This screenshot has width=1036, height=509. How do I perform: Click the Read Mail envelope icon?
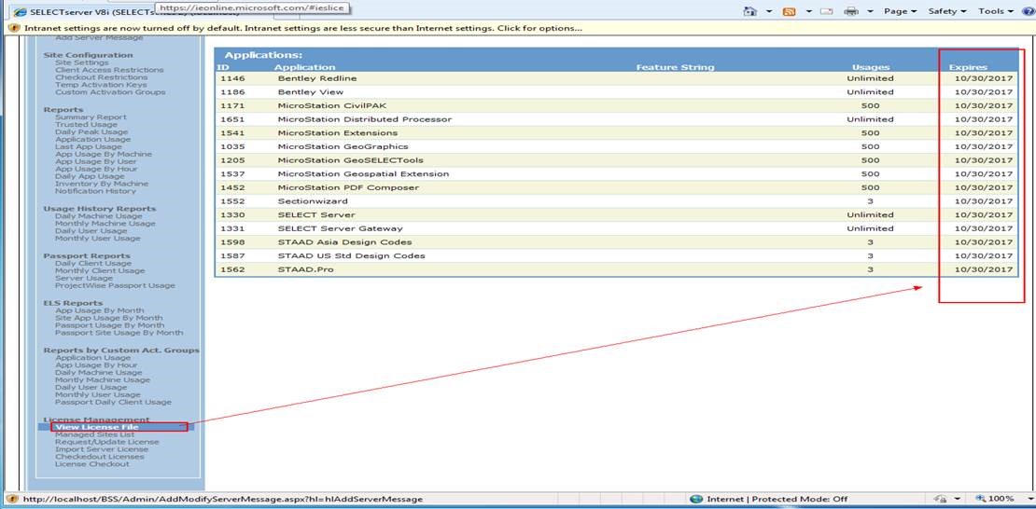827,11
